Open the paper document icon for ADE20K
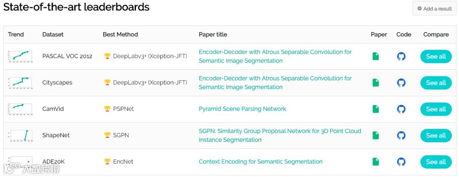 [375, 161]
